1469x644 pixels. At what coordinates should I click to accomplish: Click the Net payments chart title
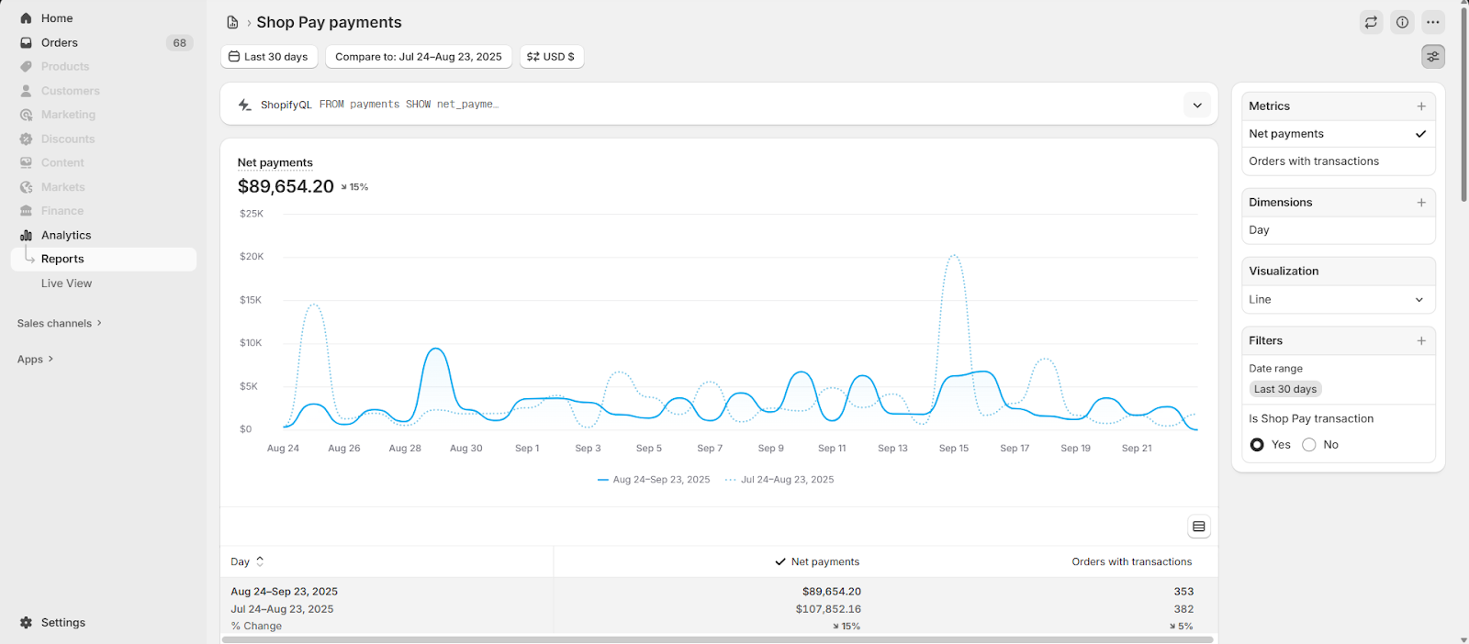click(275, 162)
